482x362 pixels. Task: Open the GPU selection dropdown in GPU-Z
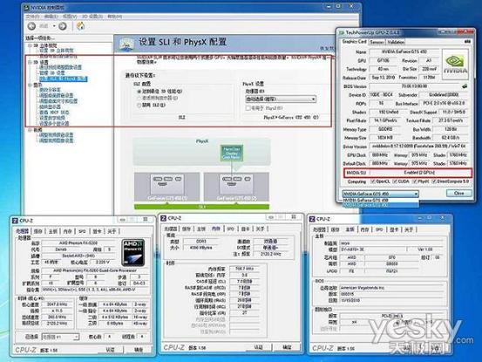tap(381, 194)
